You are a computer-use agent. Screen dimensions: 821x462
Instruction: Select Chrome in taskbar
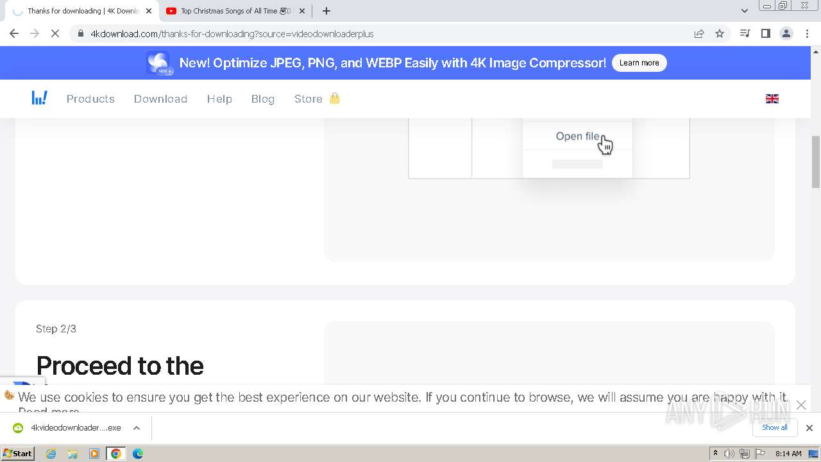coord(116,454)
